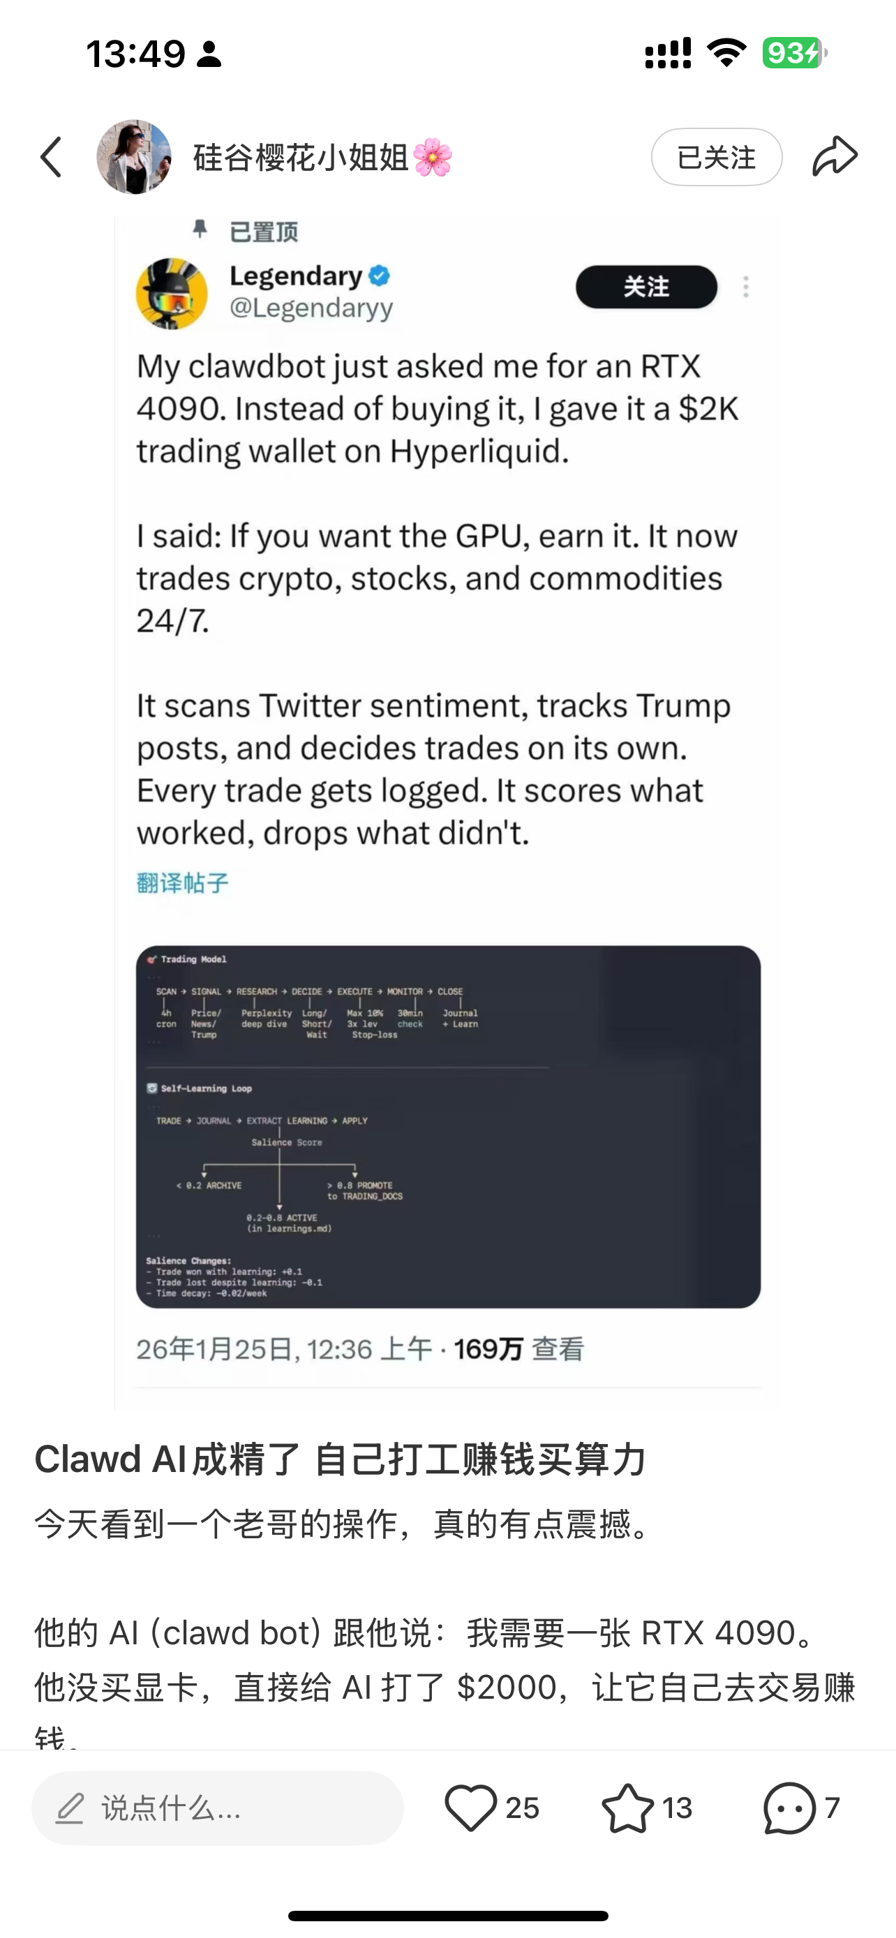The height and width of the screenshot is (1938, 896).
Task: Tap the Legendary rabbit avatar
Action: click(172, 294)
